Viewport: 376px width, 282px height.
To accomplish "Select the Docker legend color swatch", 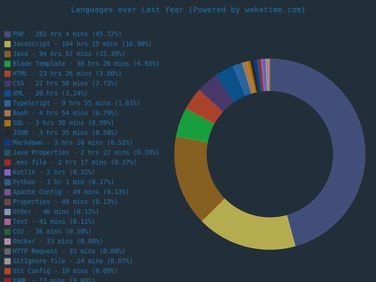I will (x=8, y=242).
